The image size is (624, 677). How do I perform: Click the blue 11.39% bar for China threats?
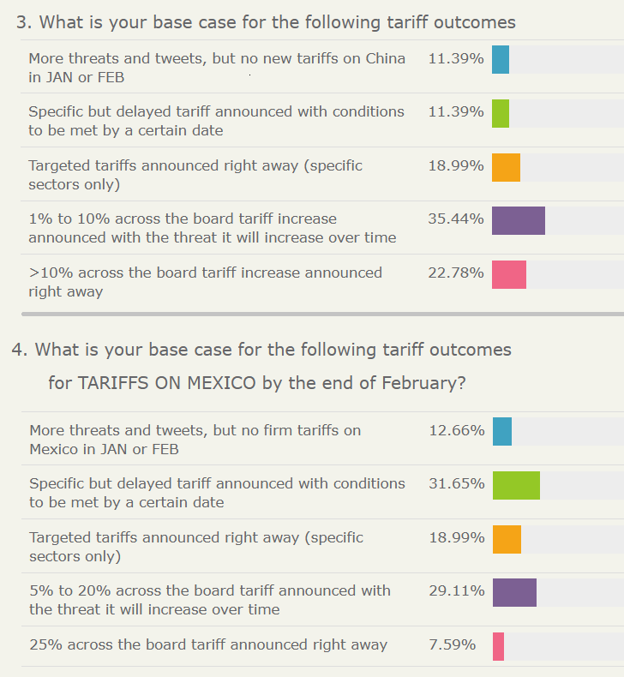coord(501,60)
